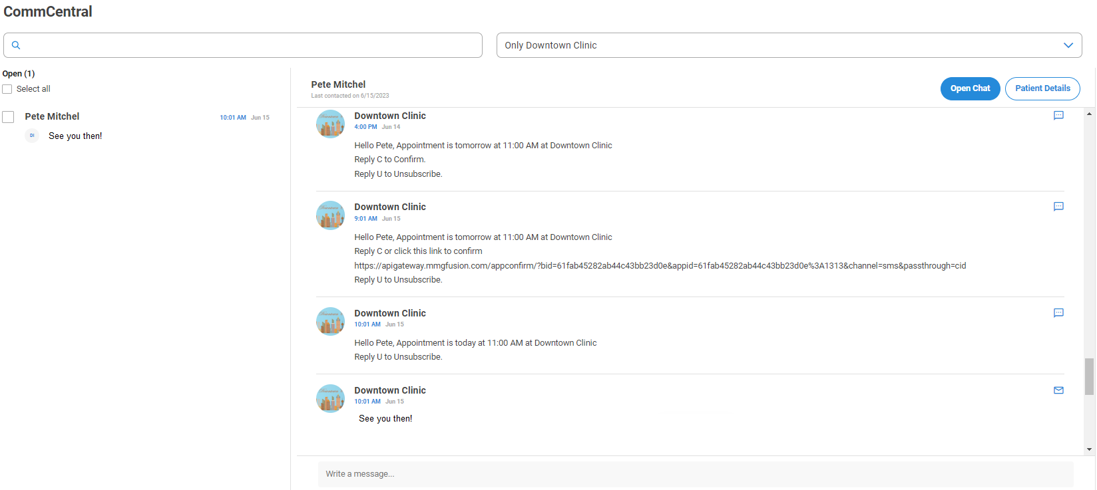Viewport: 1097px width, 490px height.
Task: Check the Select all checkbox
Action: coord(7,89)
